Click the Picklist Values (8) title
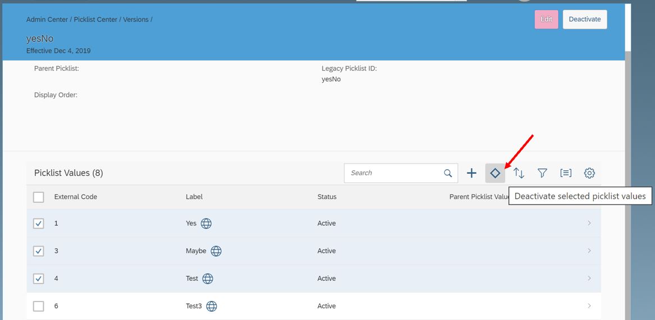Viewport: 655px width, 320px height. (69, 173)
